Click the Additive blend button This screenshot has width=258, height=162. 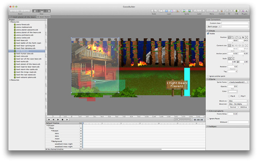243,107
